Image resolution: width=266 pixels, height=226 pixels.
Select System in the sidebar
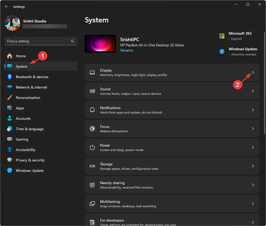(41, 66)
